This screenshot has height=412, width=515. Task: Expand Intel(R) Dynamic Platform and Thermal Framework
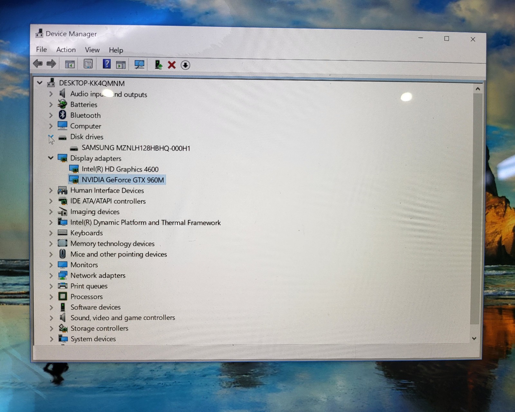pos(51,222)
